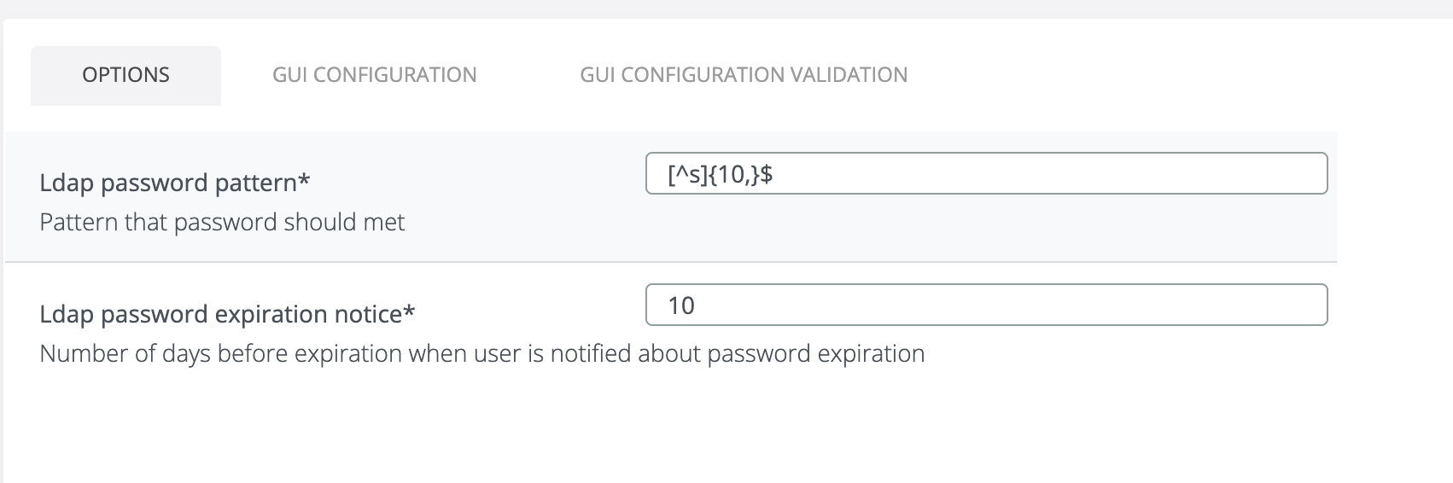The width and height of the screenshot is (1453, 483).
Task: Place cursor on the [^s]{10,}$ pattern text
Action: [x=721, y=175]
